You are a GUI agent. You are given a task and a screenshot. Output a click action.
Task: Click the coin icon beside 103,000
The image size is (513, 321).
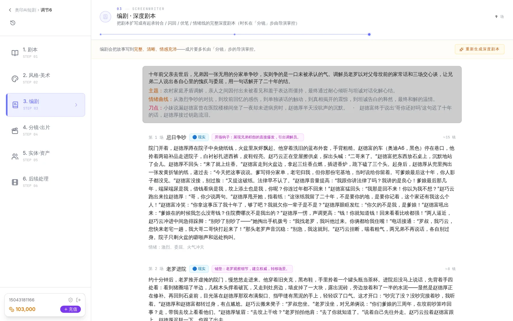point(12,309)
